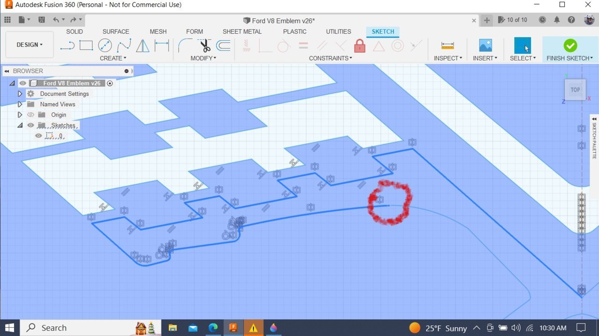This screenshot has width=599, height=336.
Task: Select the 2-Point Rectangle tool
Action: (x=86, y=45)
